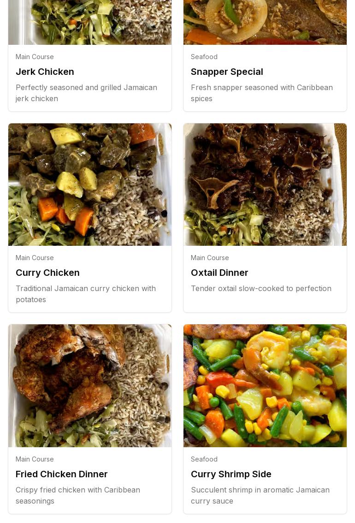Select the Curry Chicken heading
Screen dimensions: 355x523
pyautogui.click(x=47, y=273)
